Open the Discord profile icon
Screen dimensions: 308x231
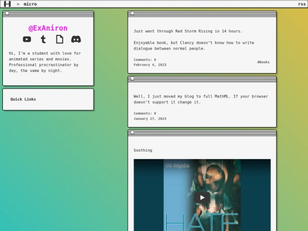click(76, 39)
